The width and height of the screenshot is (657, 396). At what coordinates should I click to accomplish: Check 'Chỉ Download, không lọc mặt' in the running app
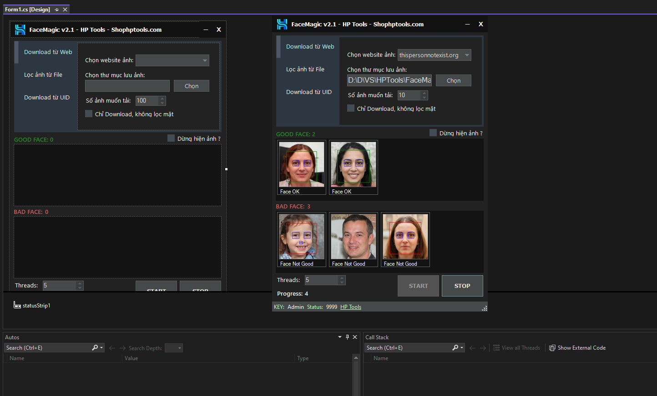351,109
